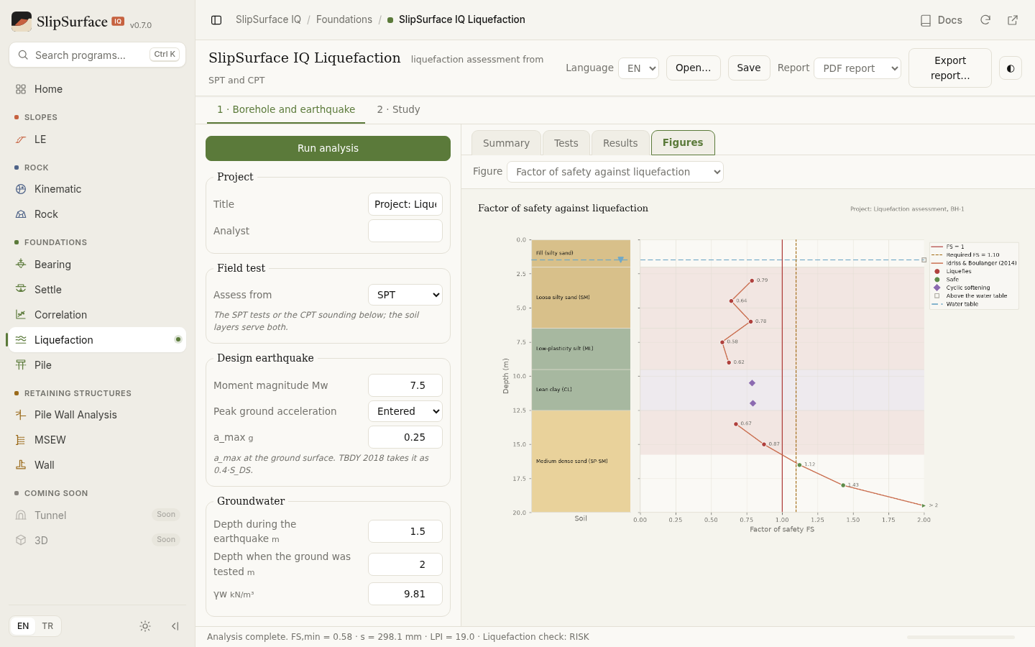Image resolution: width=1035 pixels, height=647 pixels.
Task: Switch to the Tests tab
Action: [x=566, y=143]
